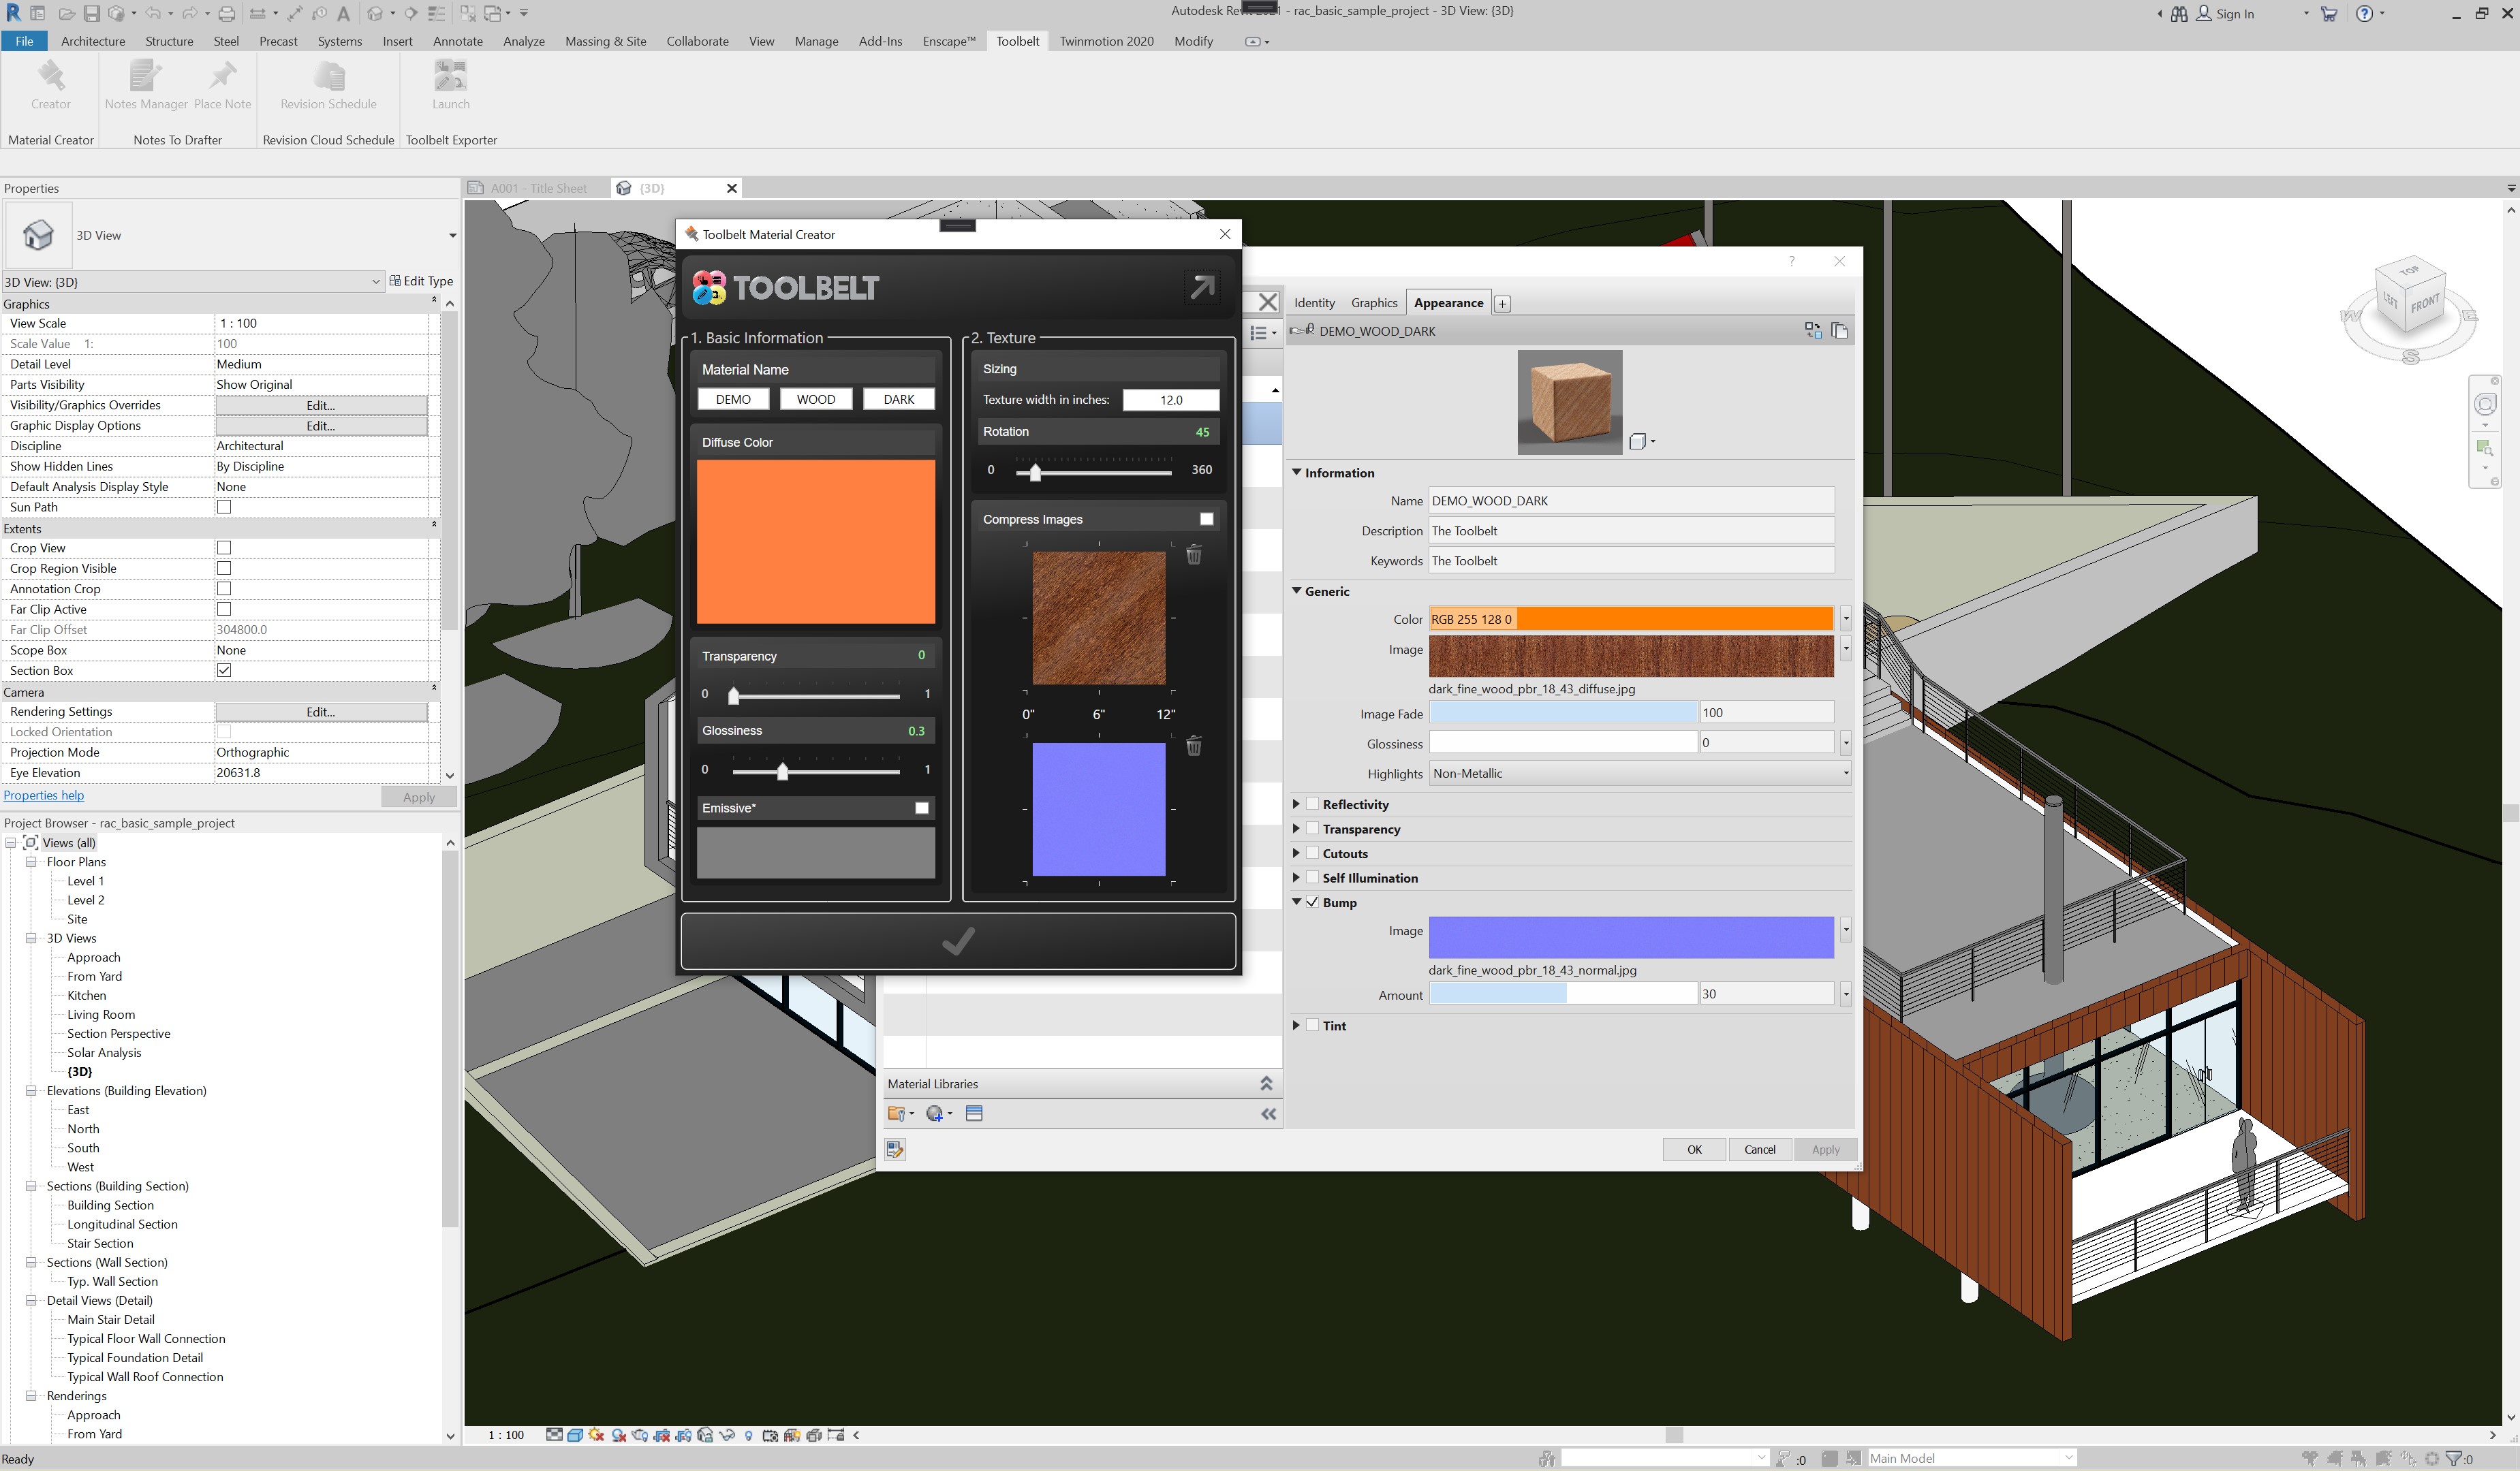2520x1471 pixels.
Task: Open the Twinmotion 2020 ribbon tab
Action: (1106, 41)
